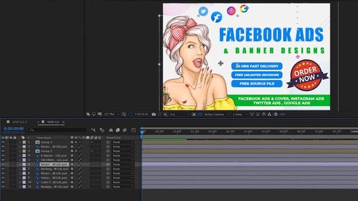Select the NEW GIG timeline tab
Viewport: 358px width, 201px height.
click(53, 122)
